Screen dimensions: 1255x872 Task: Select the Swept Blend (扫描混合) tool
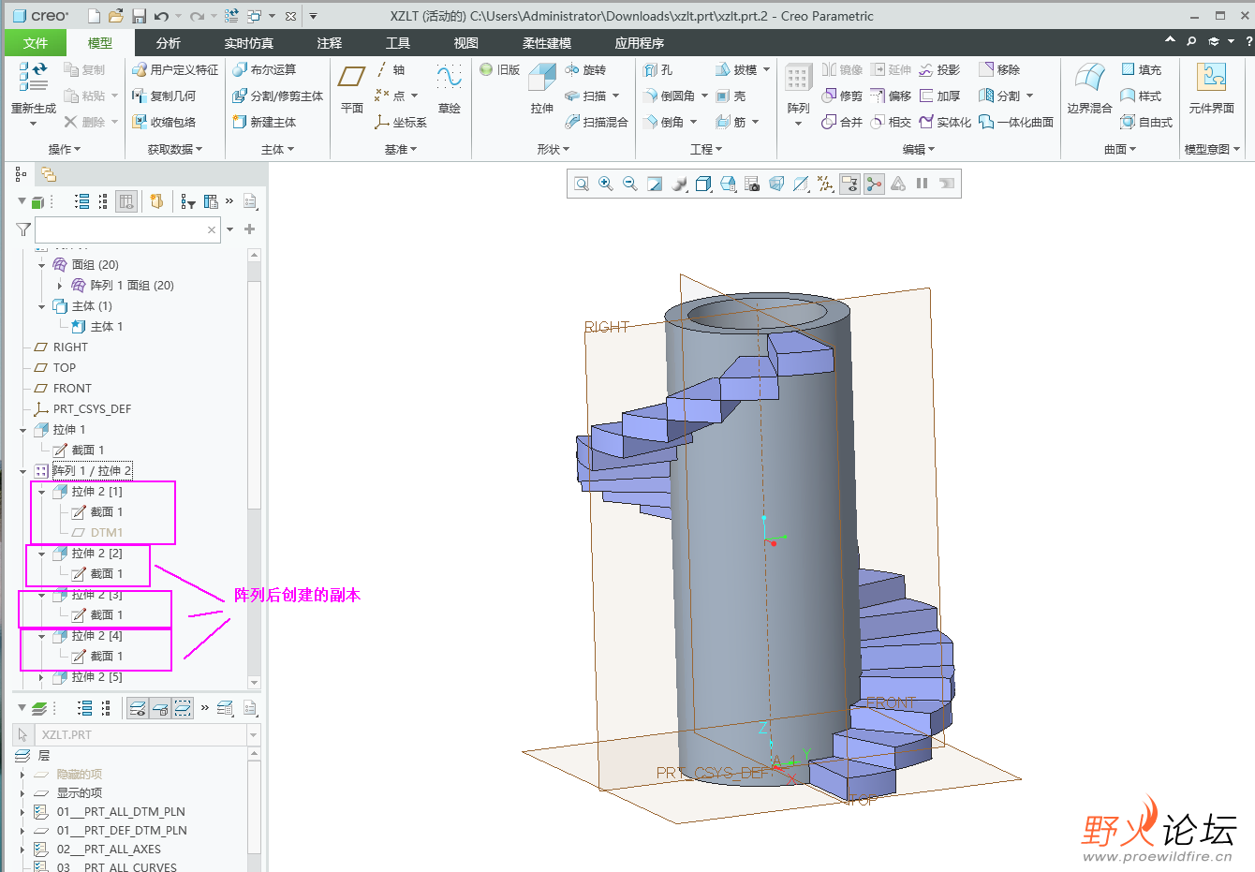(x=597, y=123)
